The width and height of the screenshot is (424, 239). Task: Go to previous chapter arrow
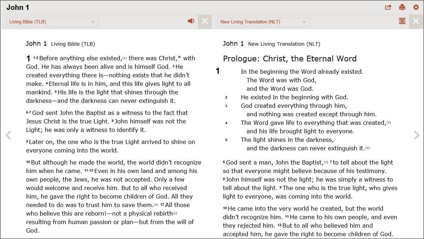[8, 135]
